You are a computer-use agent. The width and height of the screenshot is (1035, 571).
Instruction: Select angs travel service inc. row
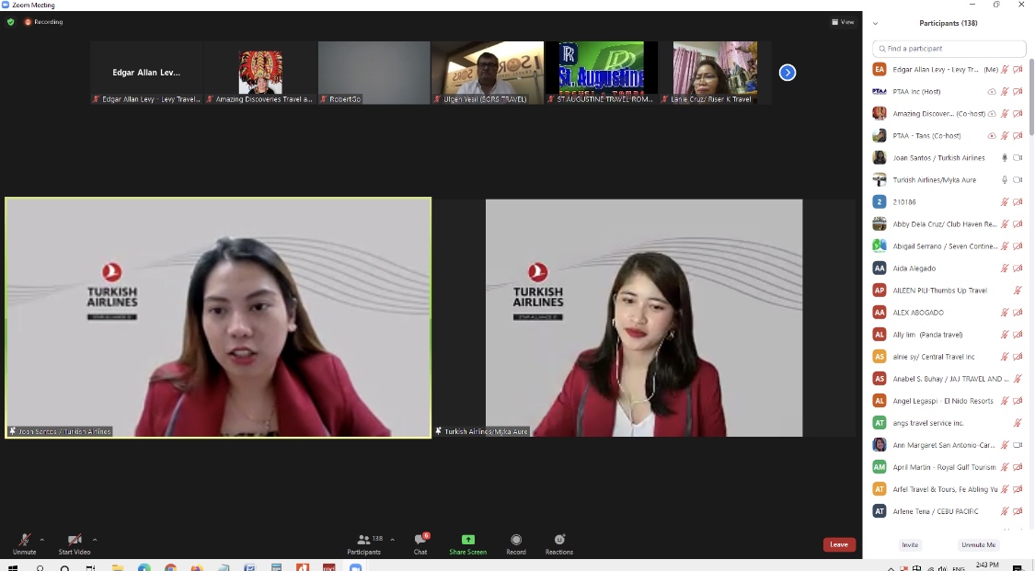[948, 423]
